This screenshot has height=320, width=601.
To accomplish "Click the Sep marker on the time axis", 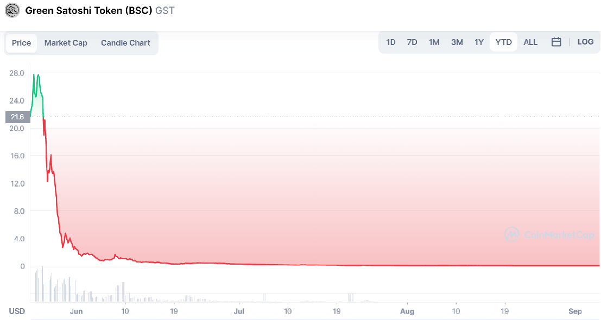I will tap(575, 311).
